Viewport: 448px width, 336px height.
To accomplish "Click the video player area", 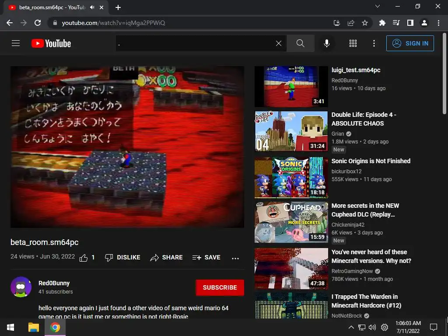I will tap(127, 147).
